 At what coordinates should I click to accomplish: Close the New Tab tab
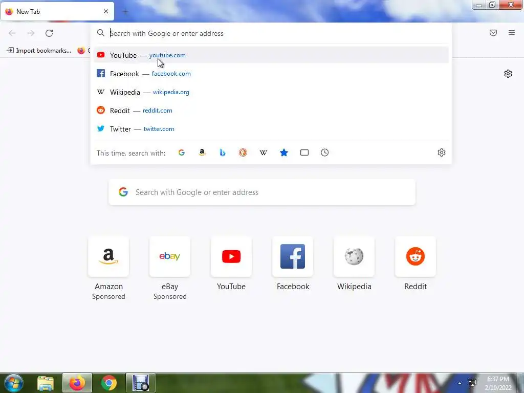coord(106,11)
